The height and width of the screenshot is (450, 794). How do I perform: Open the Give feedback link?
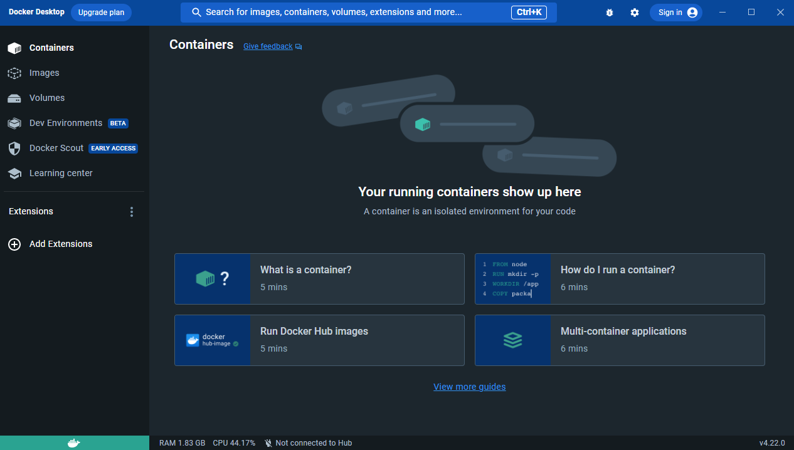tap(268, 46)
